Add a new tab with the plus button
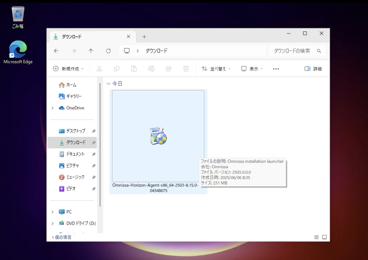368x260 pixels. tap(144, 37)
